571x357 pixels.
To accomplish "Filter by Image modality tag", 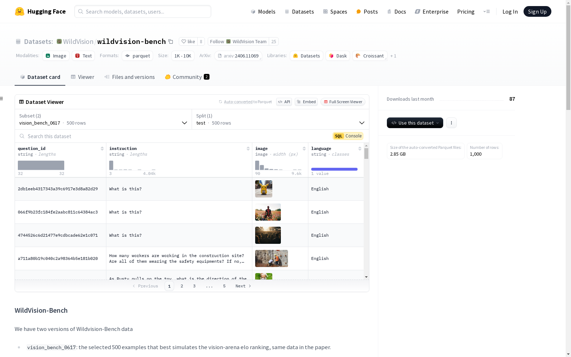I will [x=56, y=56].
